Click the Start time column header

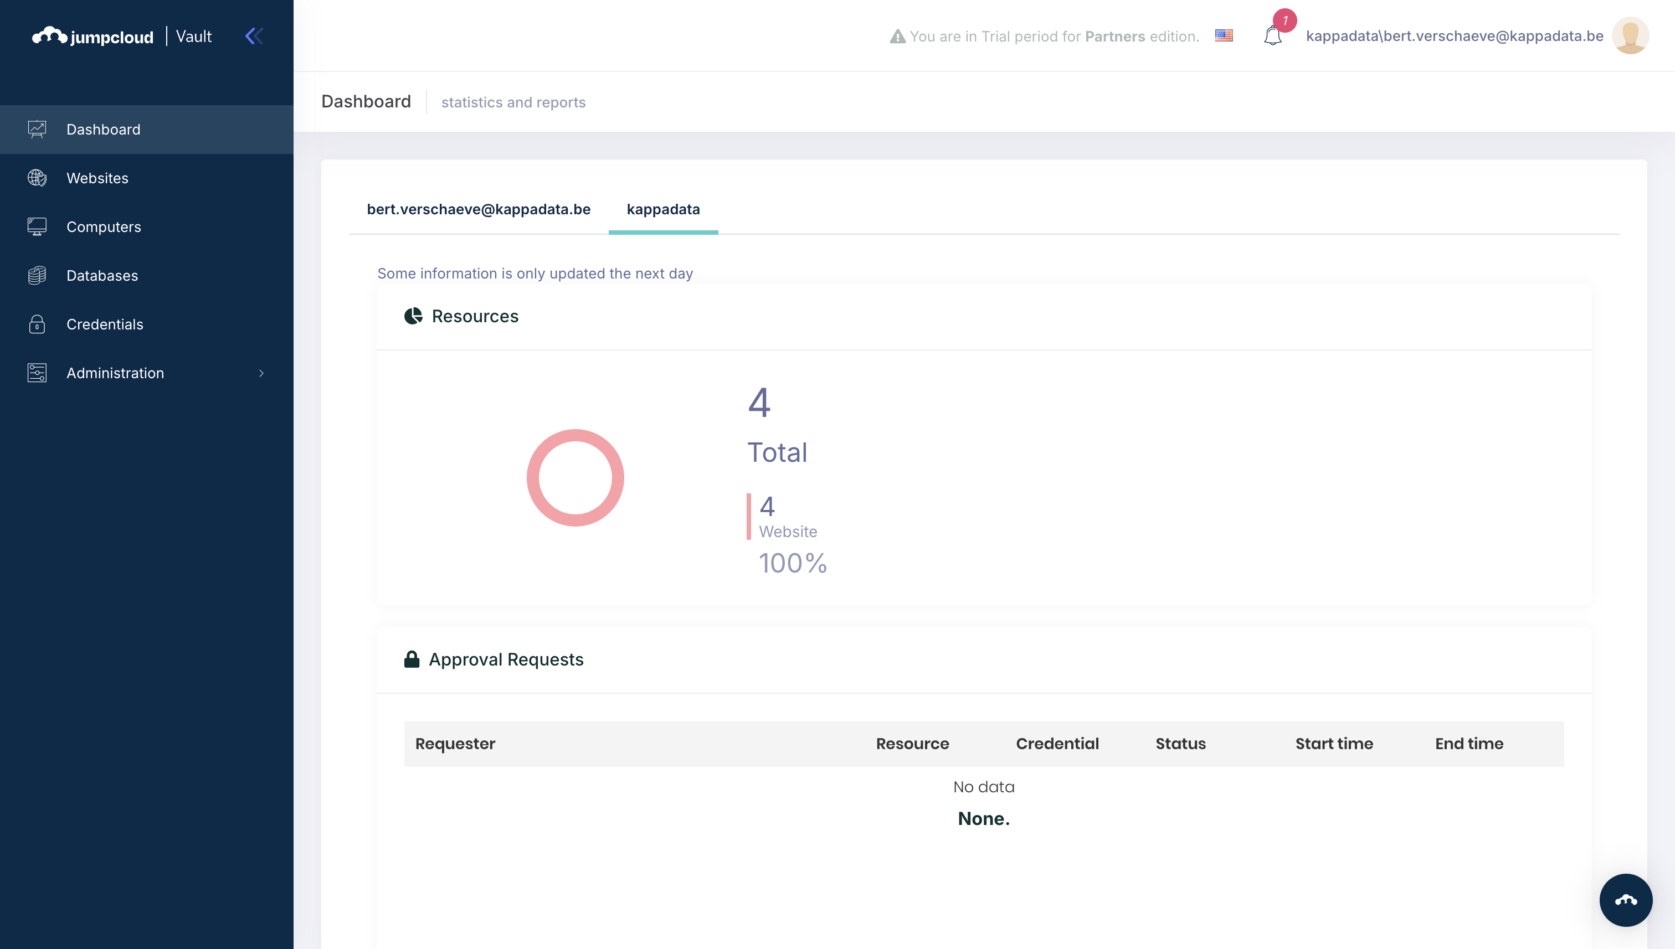pyautogui.click(x=1334, y=744)
